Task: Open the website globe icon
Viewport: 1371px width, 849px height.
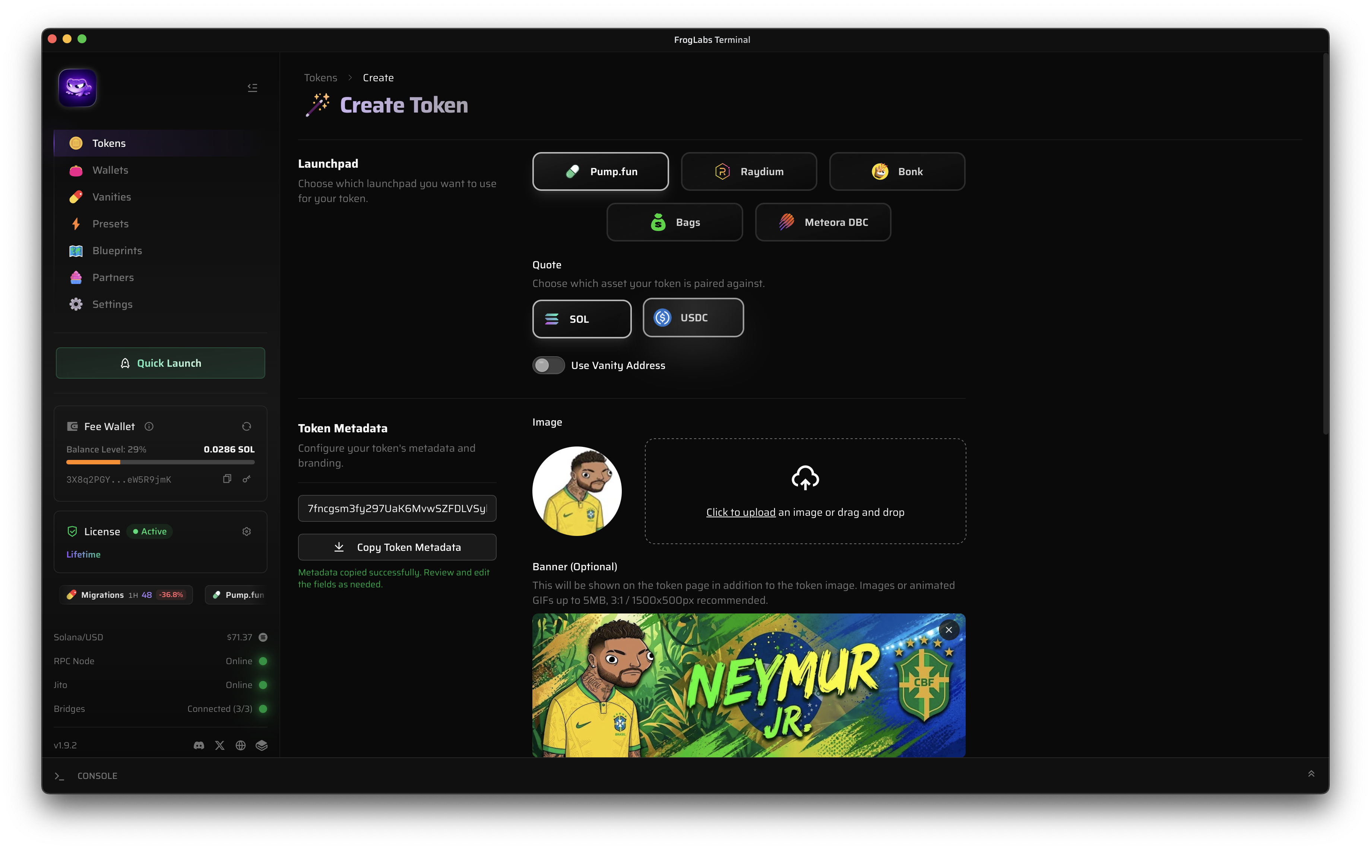Action: coord(241,746)
